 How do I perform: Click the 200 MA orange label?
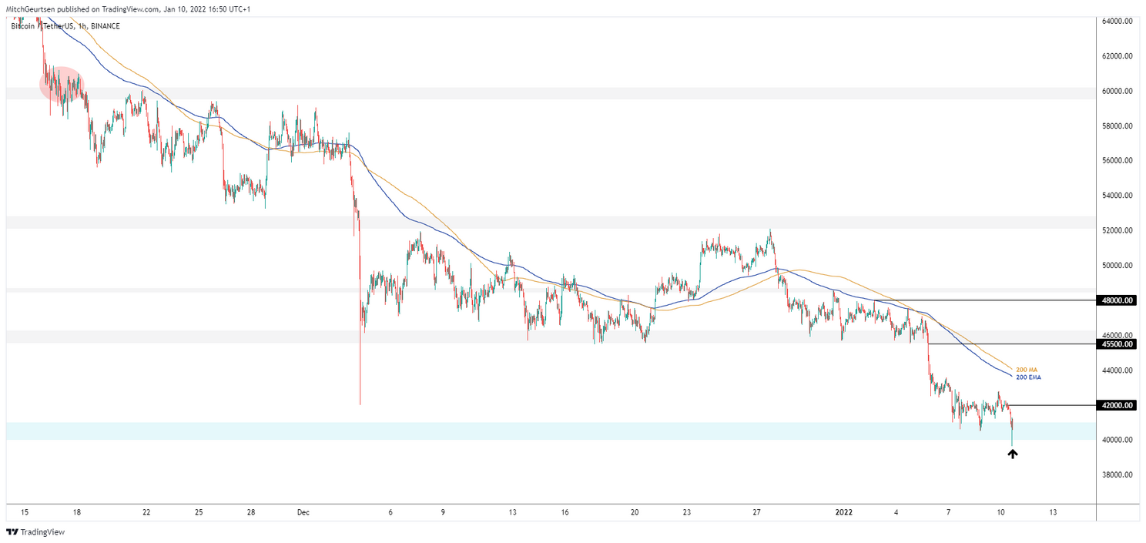click(x=1027, y=370)
